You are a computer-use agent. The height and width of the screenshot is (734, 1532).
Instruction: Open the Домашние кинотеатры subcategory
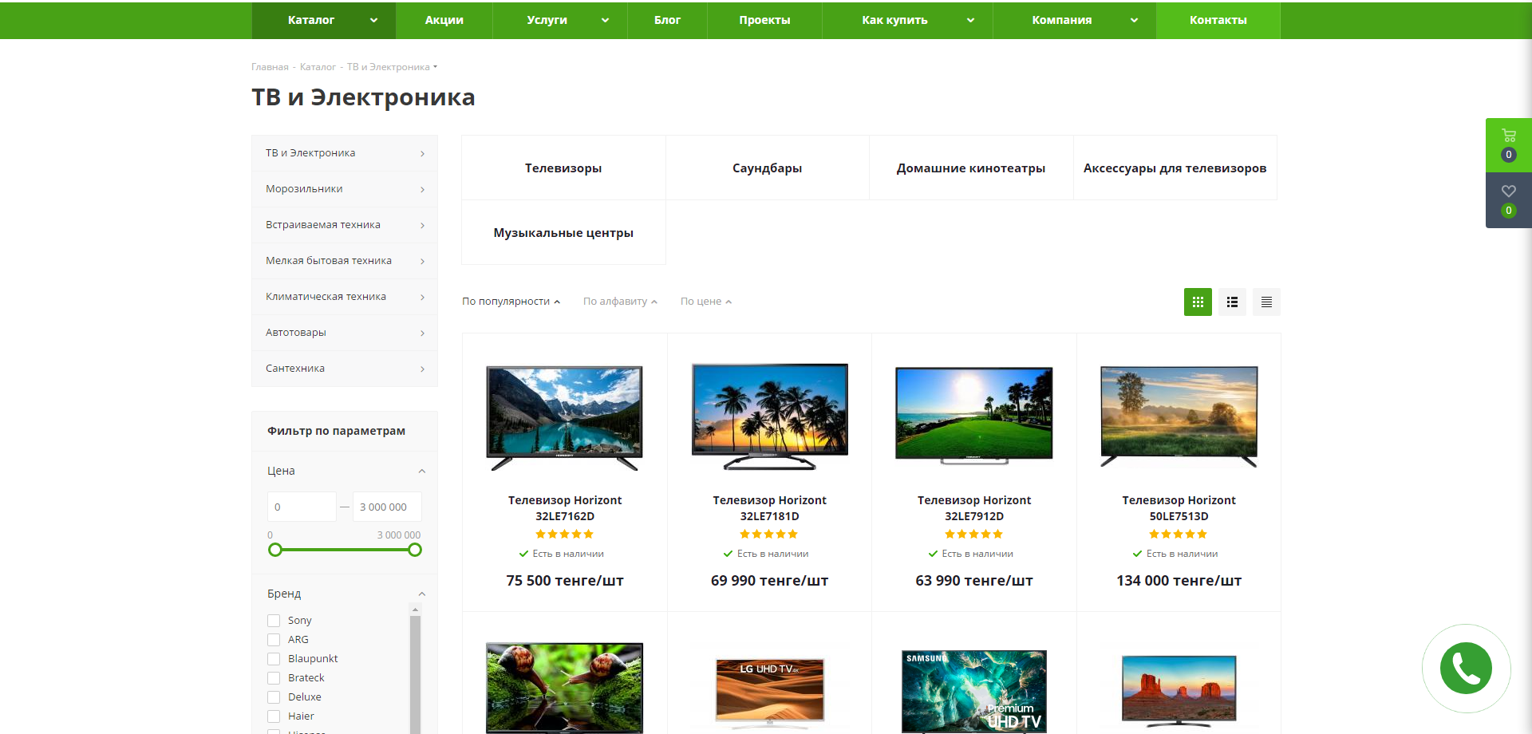pos(971,168)
